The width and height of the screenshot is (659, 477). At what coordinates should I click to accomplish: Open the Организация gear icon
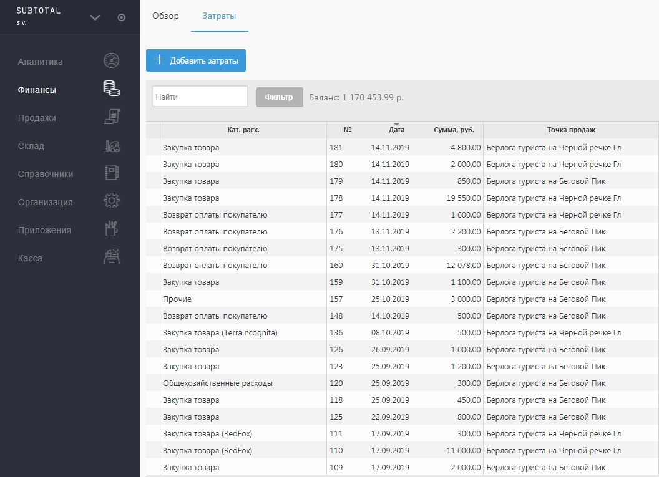(x=111, y=201)
